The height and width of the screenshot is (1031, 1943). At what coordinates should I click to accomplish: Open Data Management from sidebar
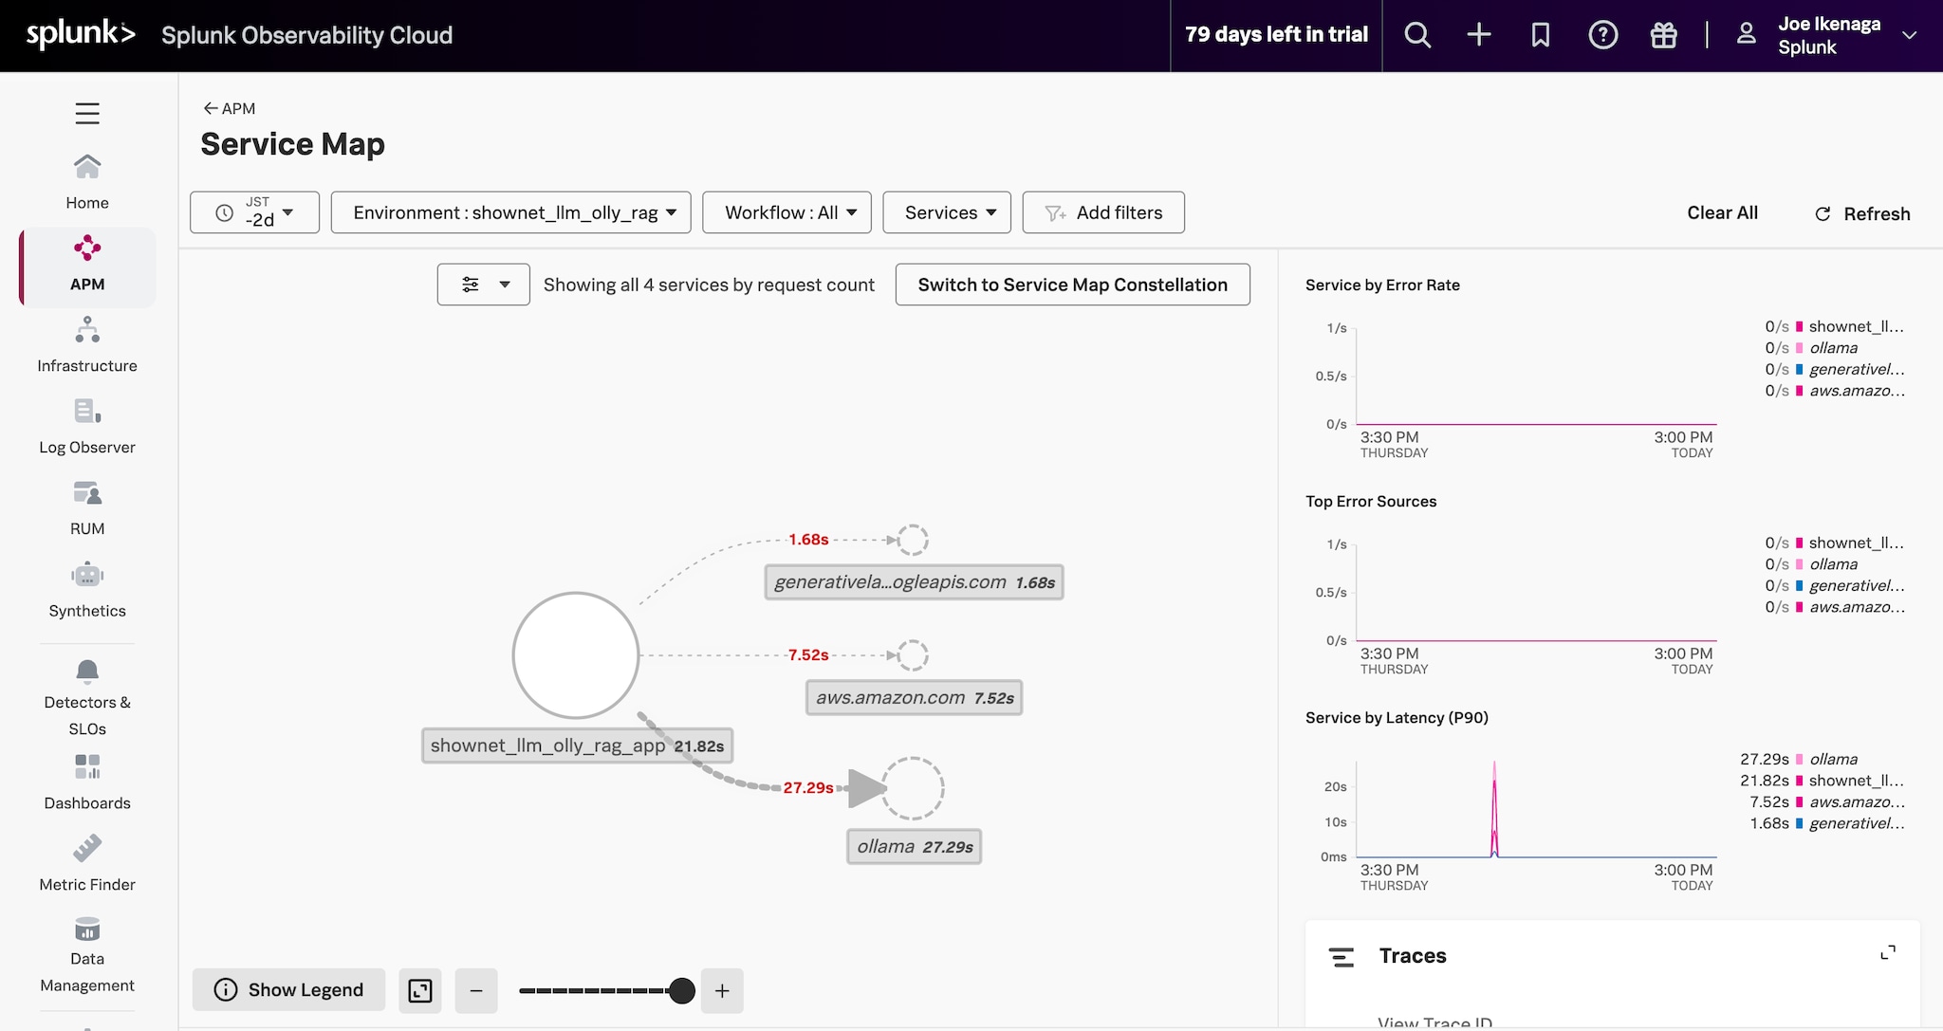click(87, 956)
